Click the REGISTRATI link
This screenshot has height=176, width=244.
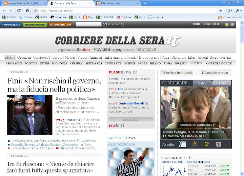click(211, 24)
